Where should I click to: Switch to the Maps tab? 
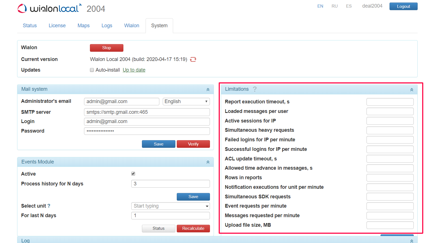click(83, 25)
